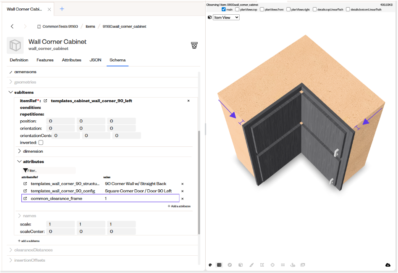Enable the details.bottomLinearPath checkbox
398x273 pixels.
click(x=348, y=9)
